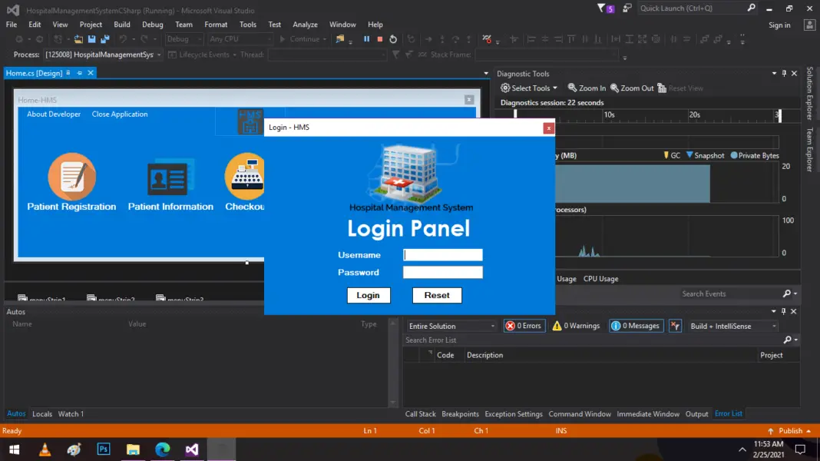Click Close Application on the Home form
The height and width of the screenshot is (461, 820).
(120, 114)
